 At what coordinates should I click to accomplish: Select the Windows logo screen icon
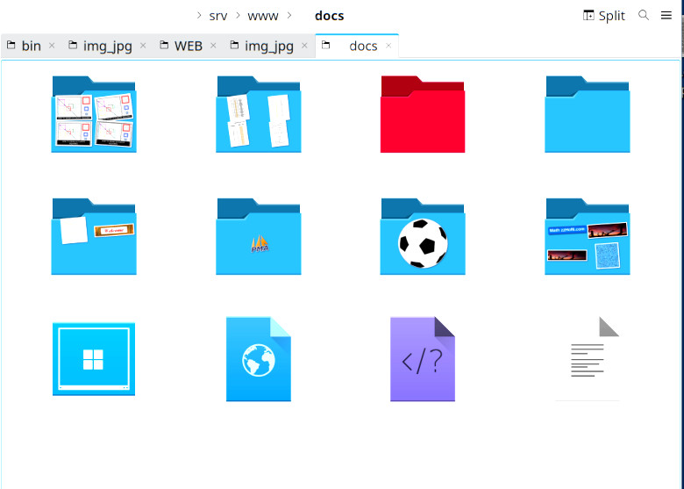click(x=94, y=358)
